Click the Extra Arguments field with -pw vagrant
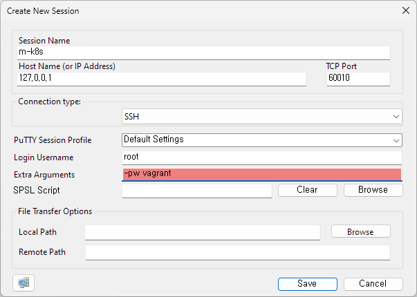 coord(262,174)
